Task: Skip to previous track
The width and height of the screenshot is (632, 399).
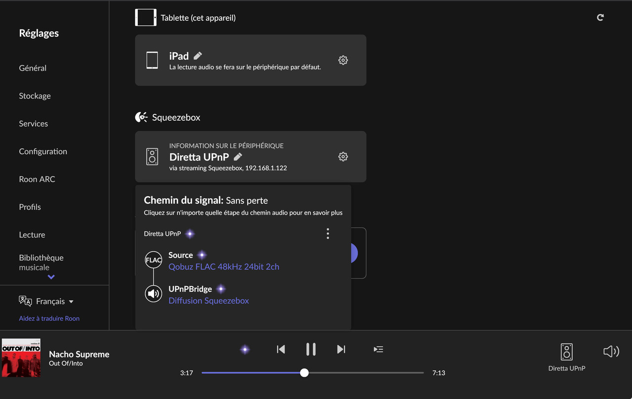Action: [x=281, y=349]
